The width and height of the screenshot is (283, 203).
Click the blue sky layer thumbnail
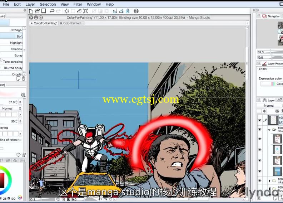pyautogui.click(x=277, y=171)
